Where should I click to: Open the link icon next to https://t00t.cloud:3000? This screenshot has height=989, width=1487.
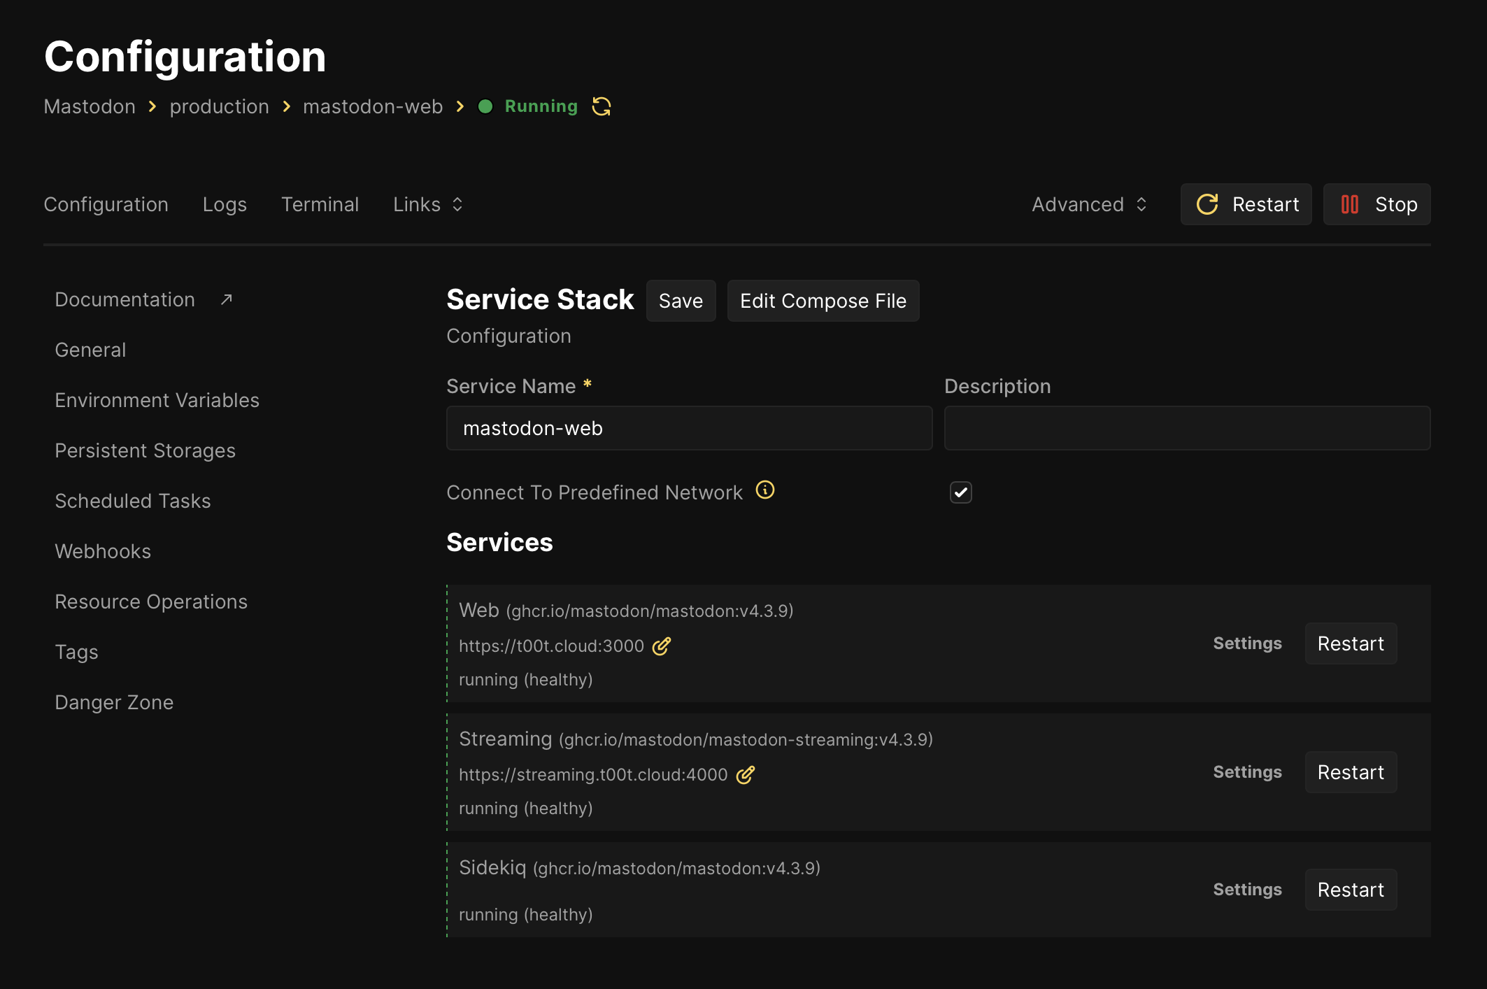660,646
